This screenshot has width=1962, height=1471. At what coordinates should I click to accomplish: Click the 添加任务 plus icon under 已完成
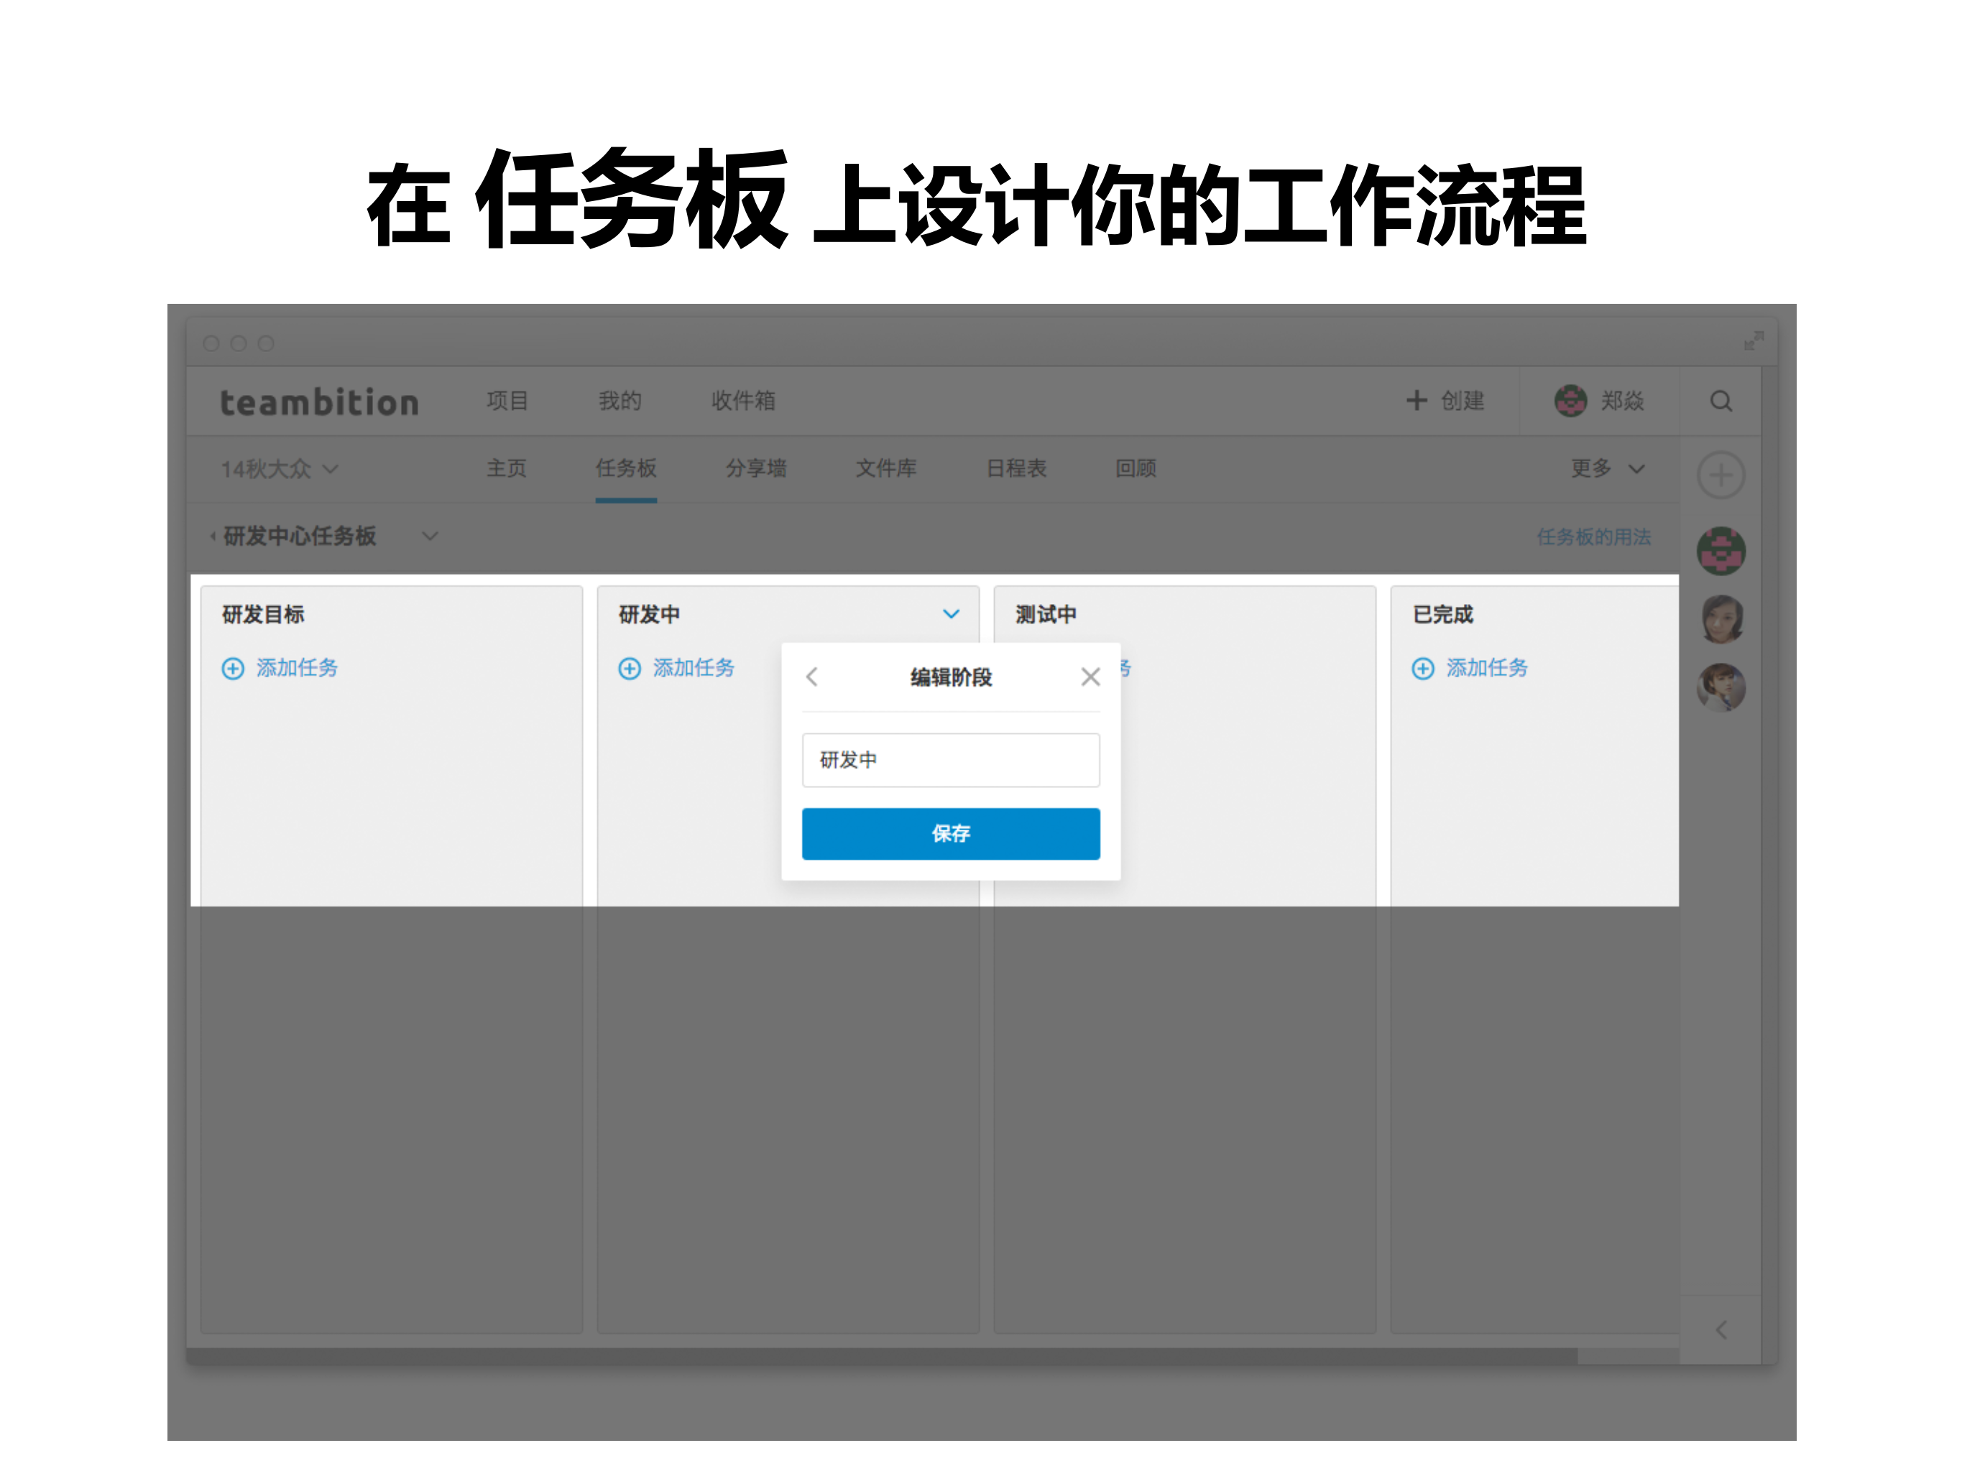pos(1423,669)
